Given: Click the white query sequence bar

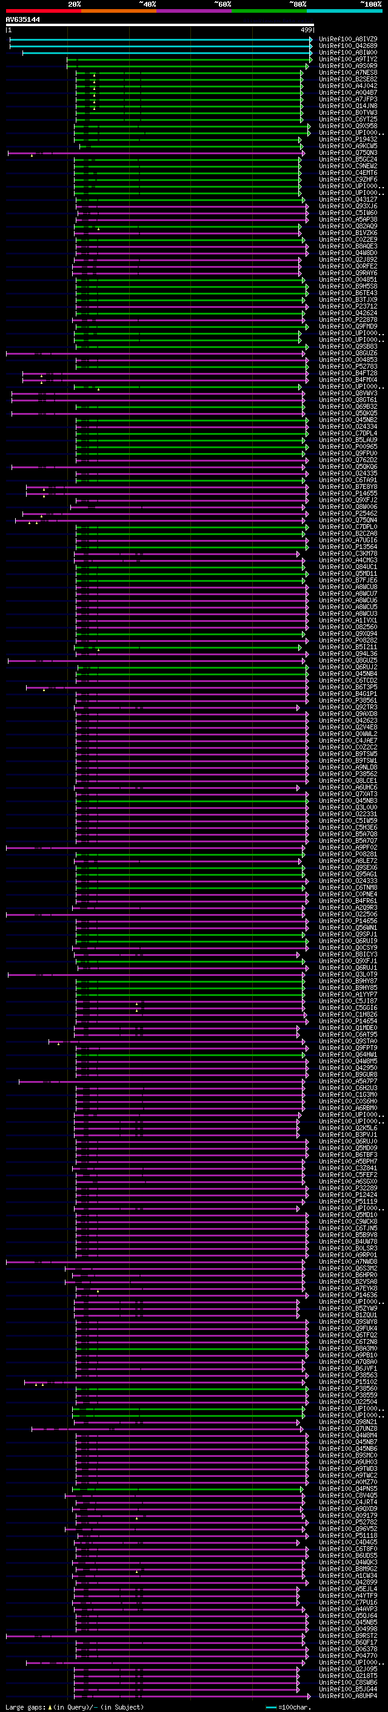Looking at the screenshot, I should coord(160,26).
